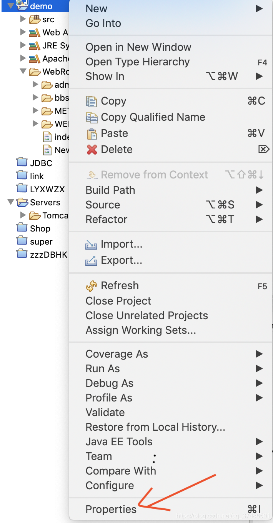The image size is (273, 523).
Task: Expand the src folder disclosure triangle
Action: pos(23,19)
